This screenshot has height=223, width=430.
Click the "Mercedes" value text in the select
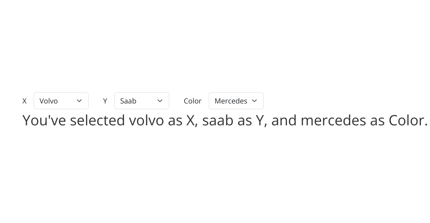point(231,101)
